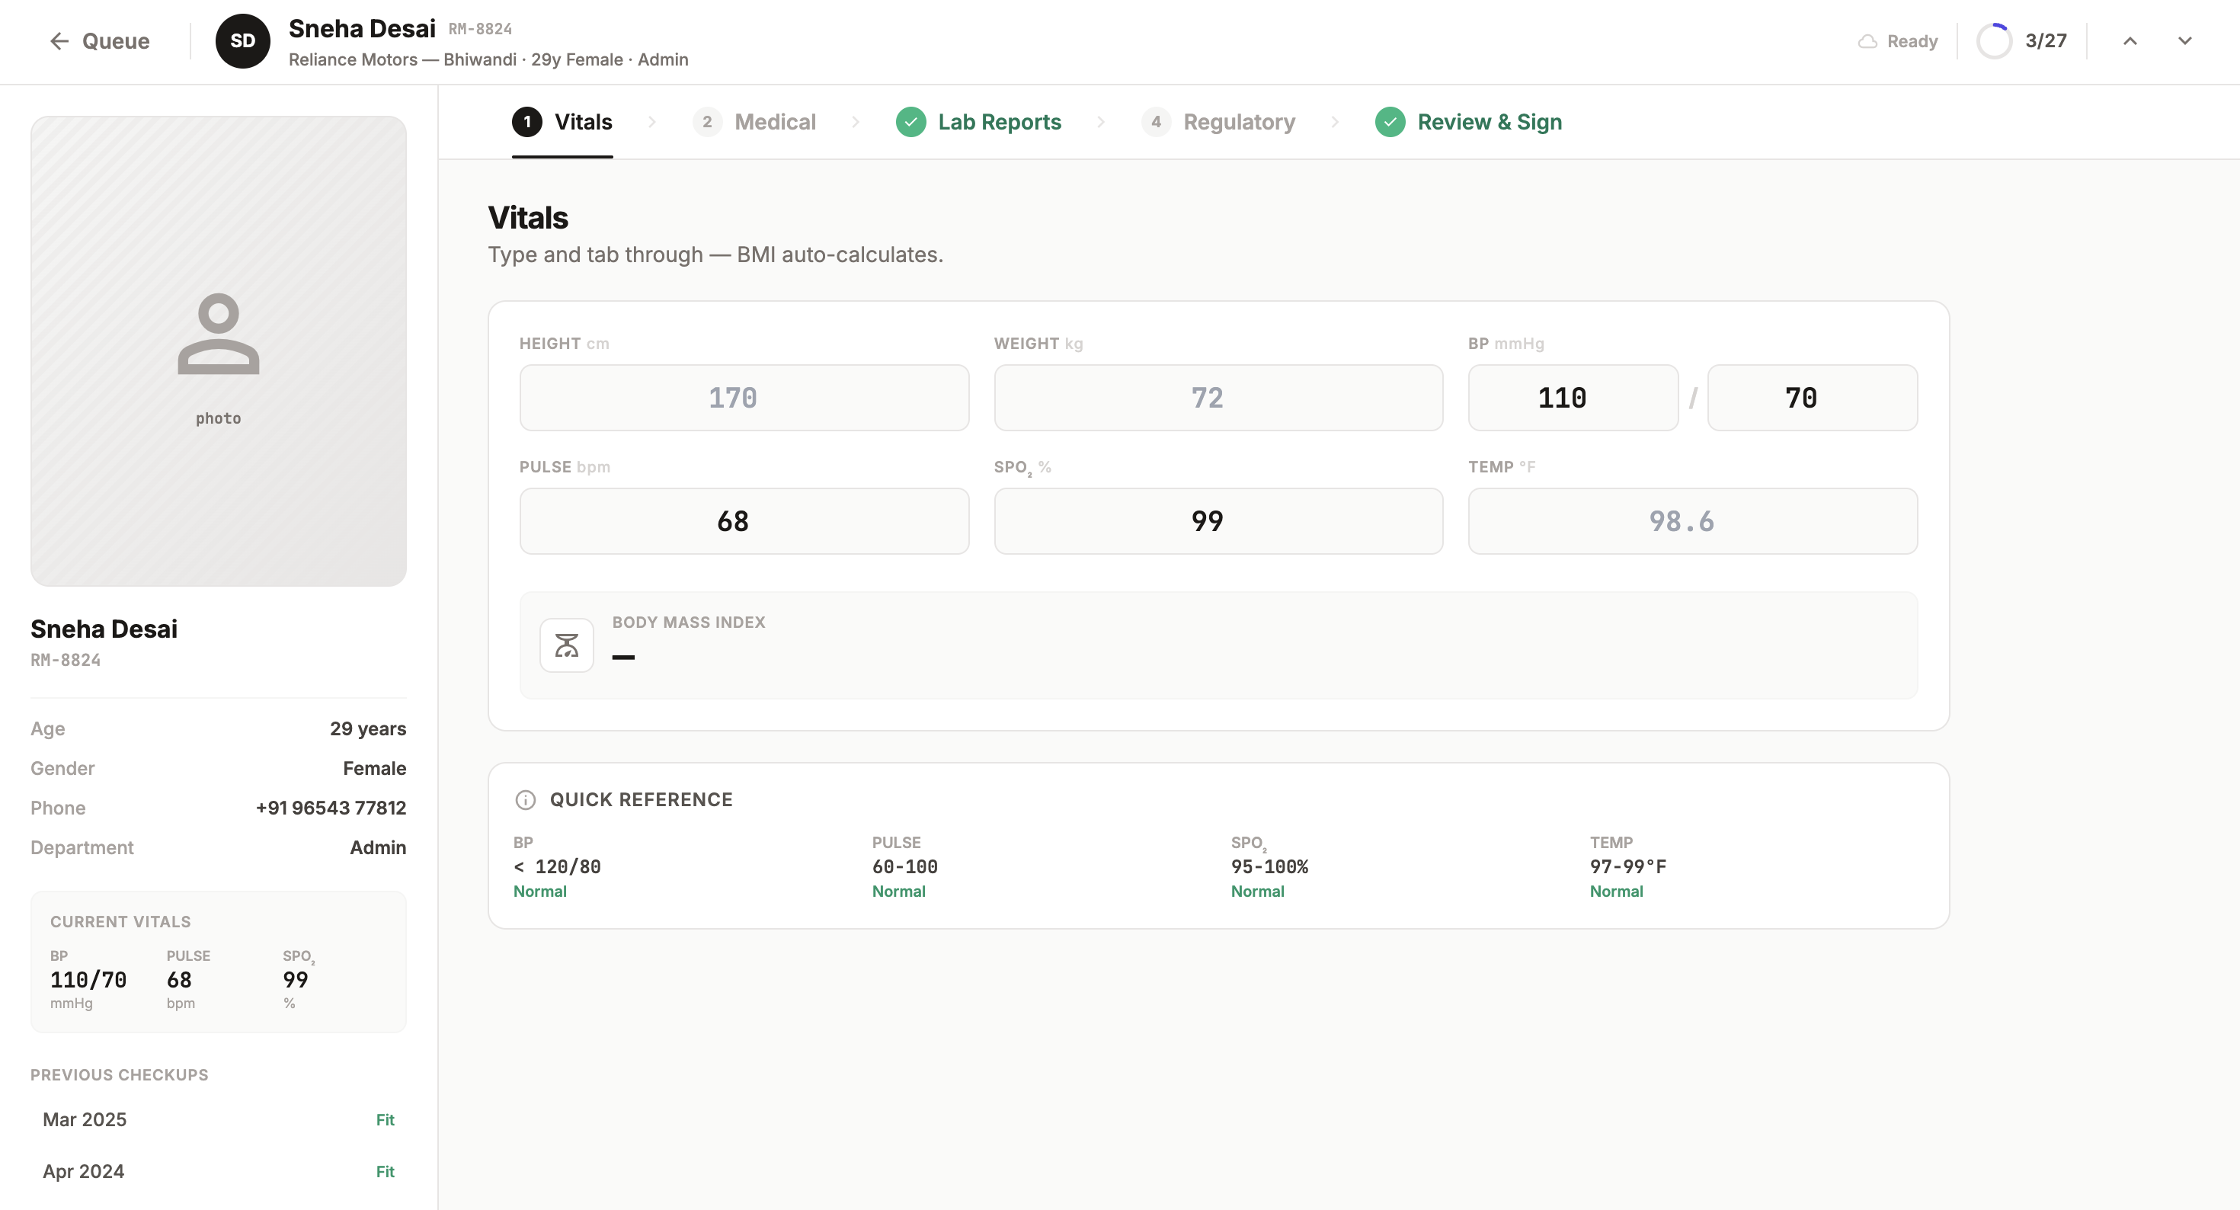Click the cloud Ready status icon

pyautogui.click(x=1867, y=41)
